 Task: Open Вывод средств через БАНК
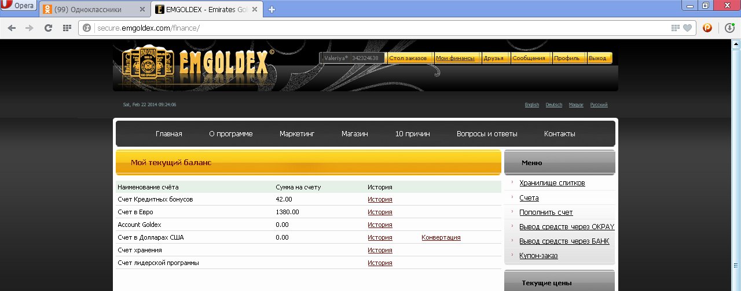click(564, 241)
